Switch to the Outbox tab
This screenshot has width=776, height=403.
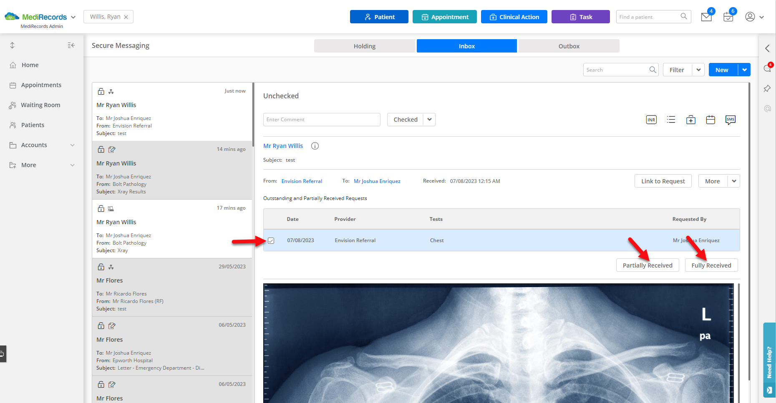[x=569, y=46]
